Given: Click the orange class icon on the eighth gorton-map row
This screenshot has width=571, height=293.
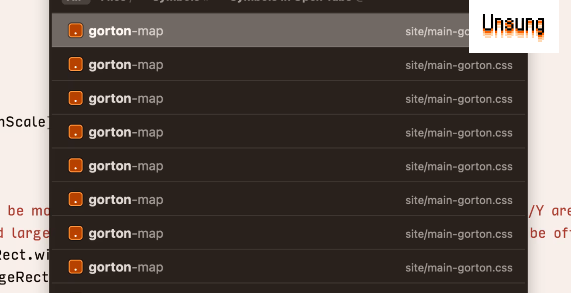Looking at the screenshot, I should coord(75,267).
